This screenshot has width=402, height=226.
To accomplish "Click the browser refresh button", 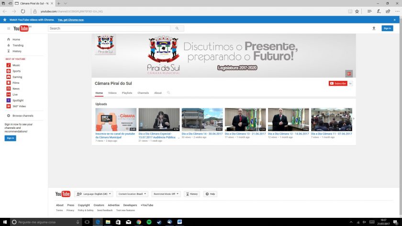I will [x=23, y=11].
